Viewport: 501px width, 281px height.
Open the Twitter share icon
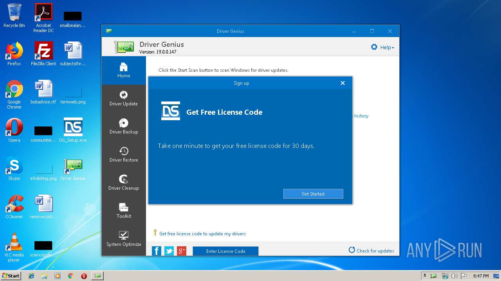[x=169, y=251]
